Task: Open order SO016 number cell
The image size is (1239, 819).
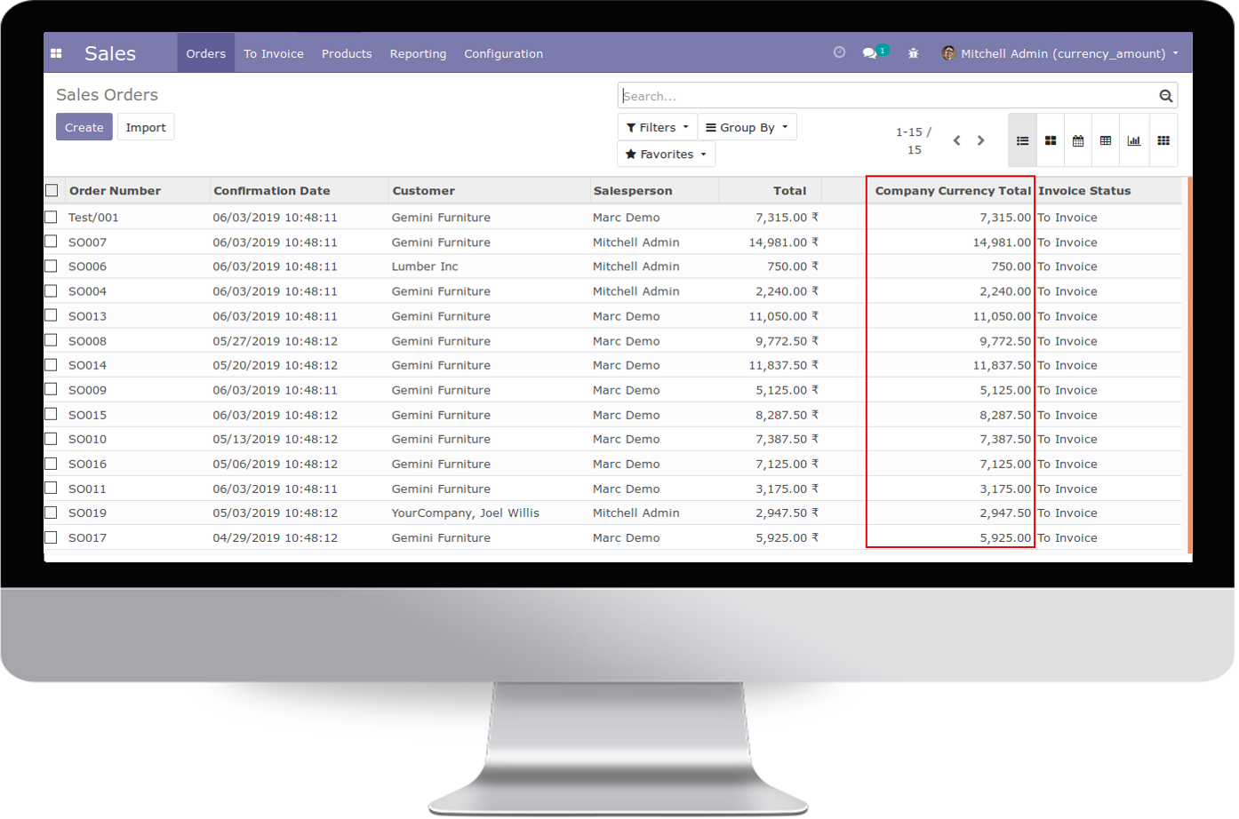Action: pyautogui.click(x=87, y=464)
